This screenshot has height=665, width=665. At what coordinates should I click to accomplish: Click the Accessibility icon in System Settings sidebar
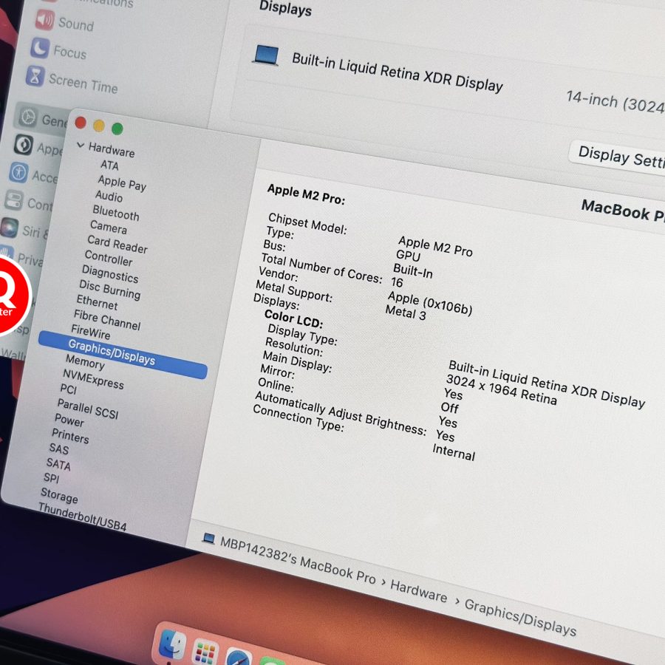18,173
